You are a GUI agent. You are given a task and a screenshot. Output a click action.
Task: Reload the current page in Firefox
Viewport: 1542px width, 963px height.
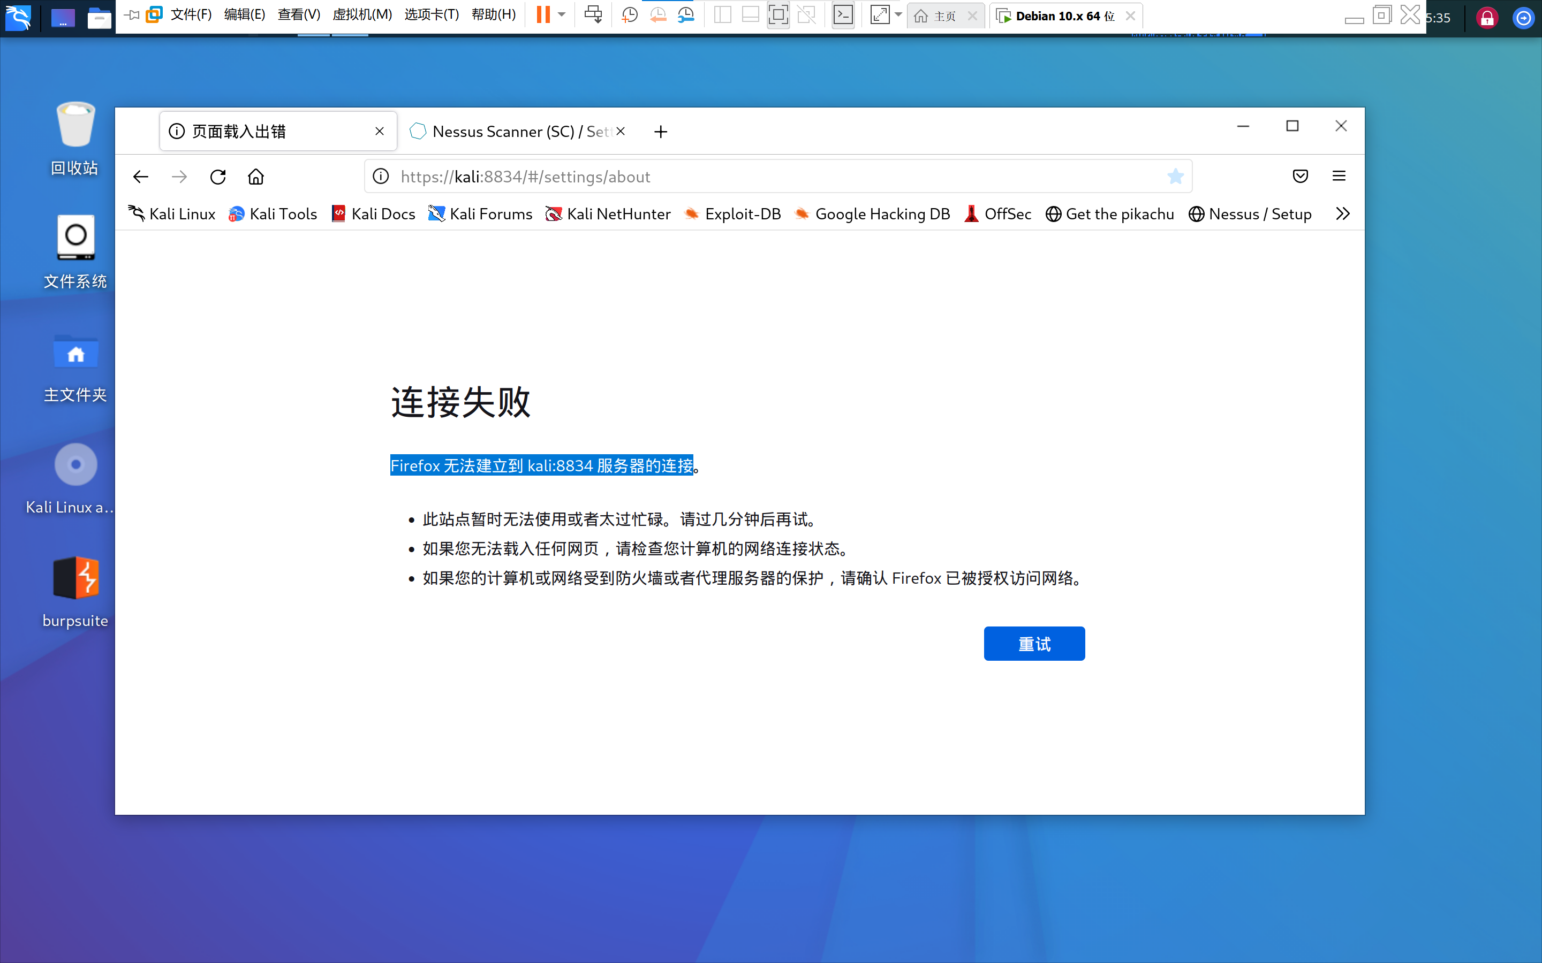[x=218, y=177]
